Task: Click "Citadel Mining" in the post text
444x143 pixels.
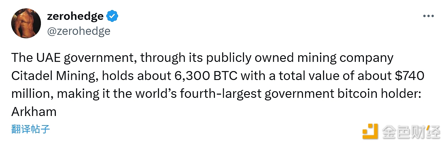Action: [x=52, y=76]
